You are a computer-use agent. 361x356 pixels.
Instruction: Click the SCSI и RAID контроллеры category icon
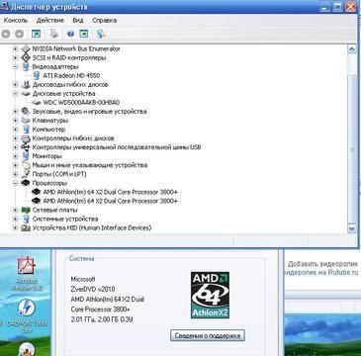[26, 57]
